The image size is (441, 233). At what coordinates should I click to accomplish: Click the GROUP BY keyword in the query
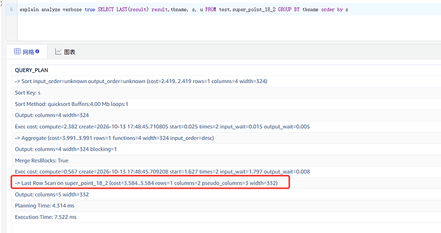click(288, 10)
